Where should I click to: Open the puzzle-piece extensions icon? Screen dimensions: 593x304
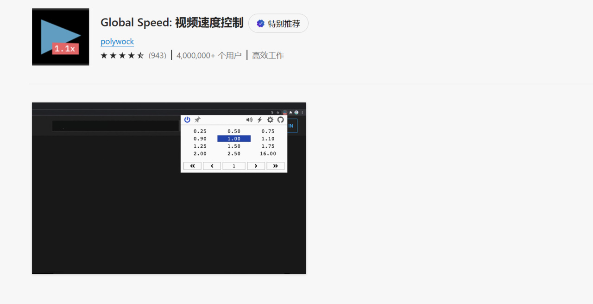click(x=290, y=113)
